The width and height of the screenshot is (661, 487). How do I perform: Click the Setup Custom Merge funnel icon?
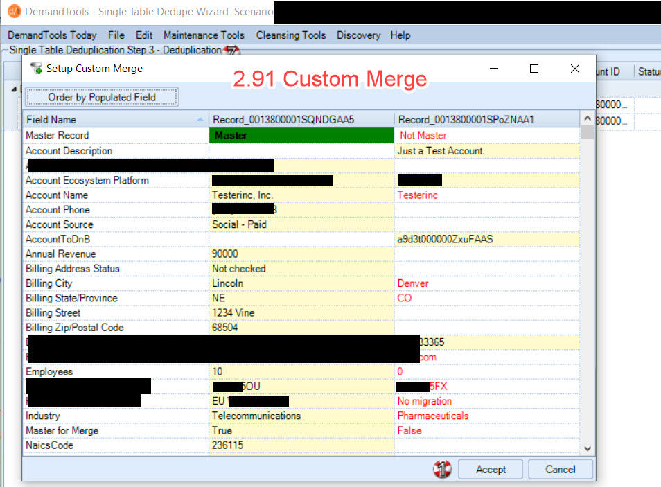[x=36, y=69]
